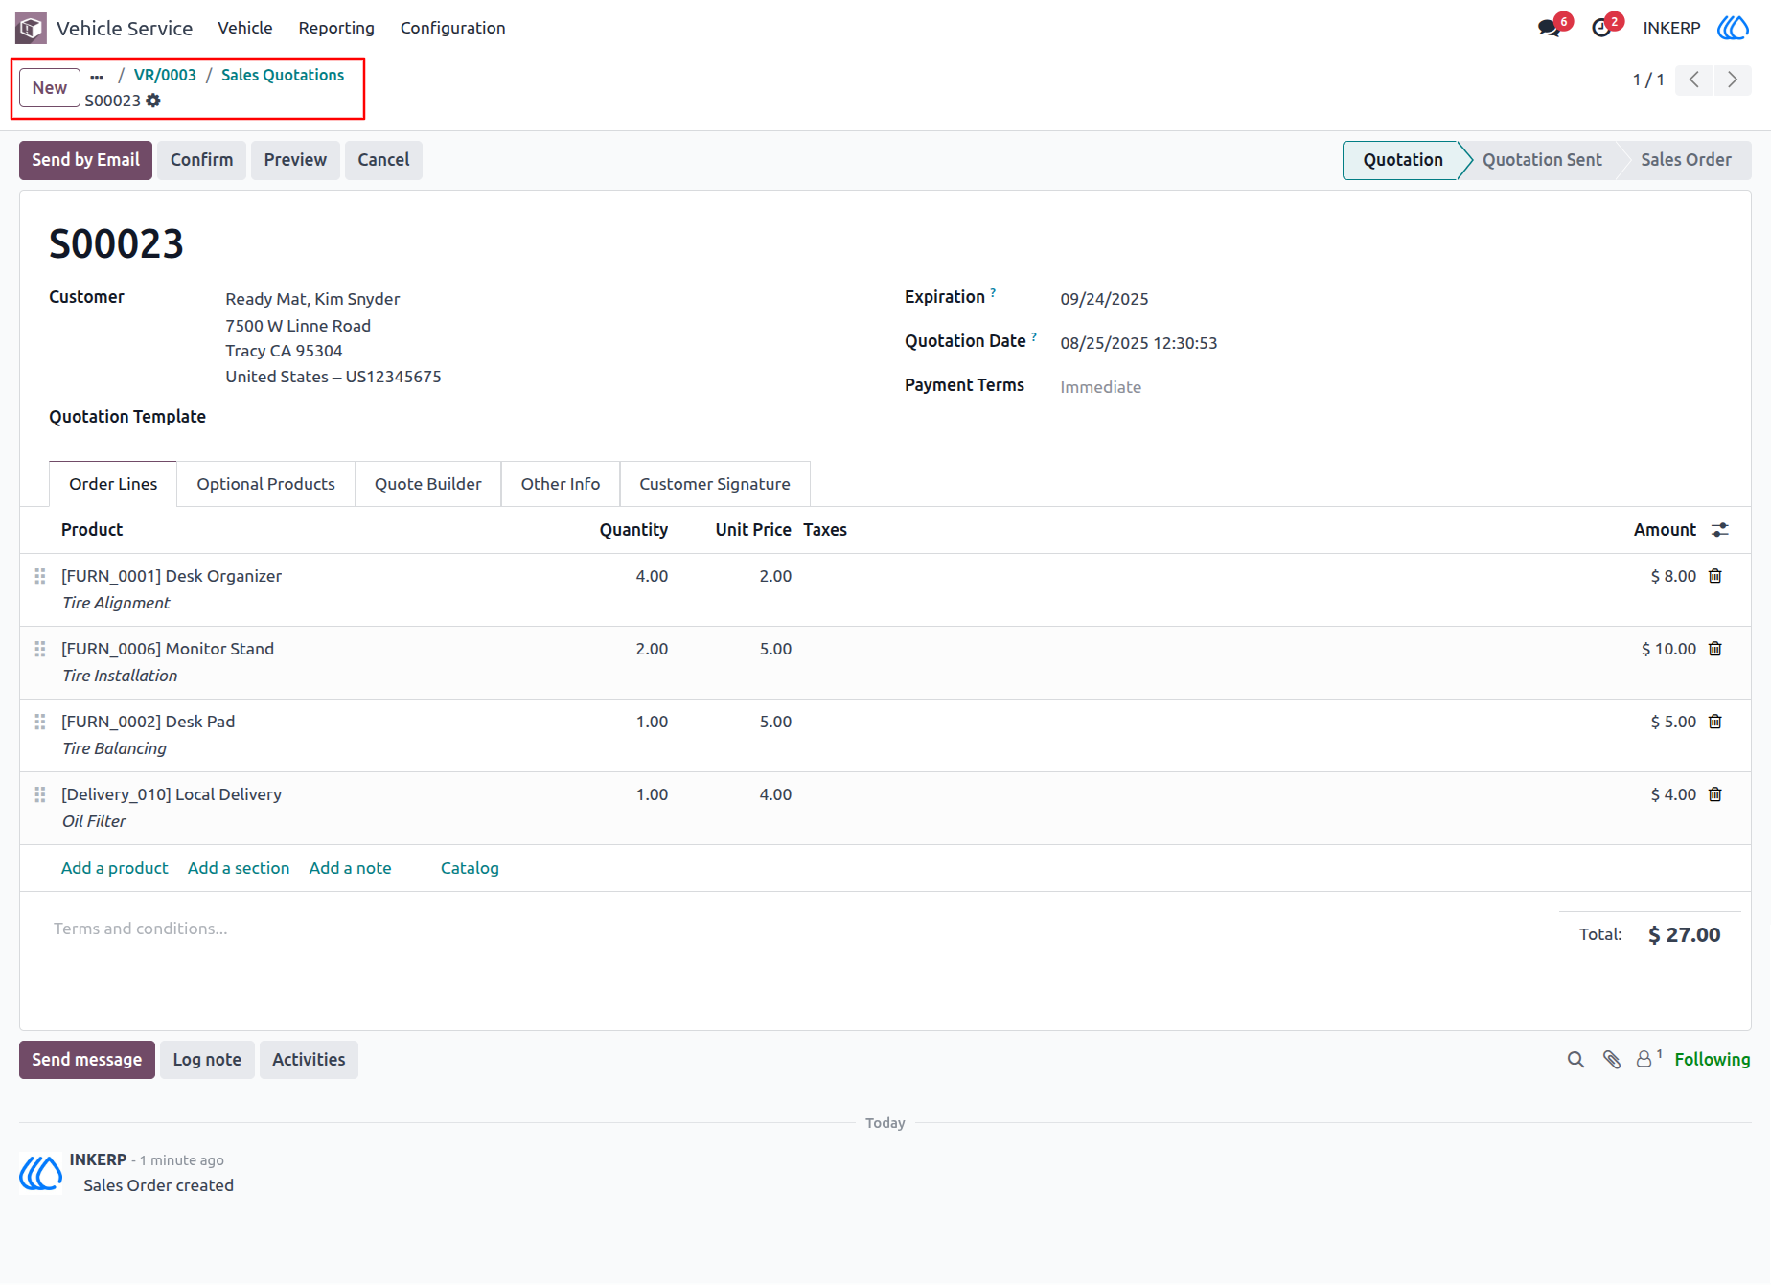This screenshot has height=1285, width=1771.
Task: Delete the Desk Organizer line
Action: (1715, 576)
